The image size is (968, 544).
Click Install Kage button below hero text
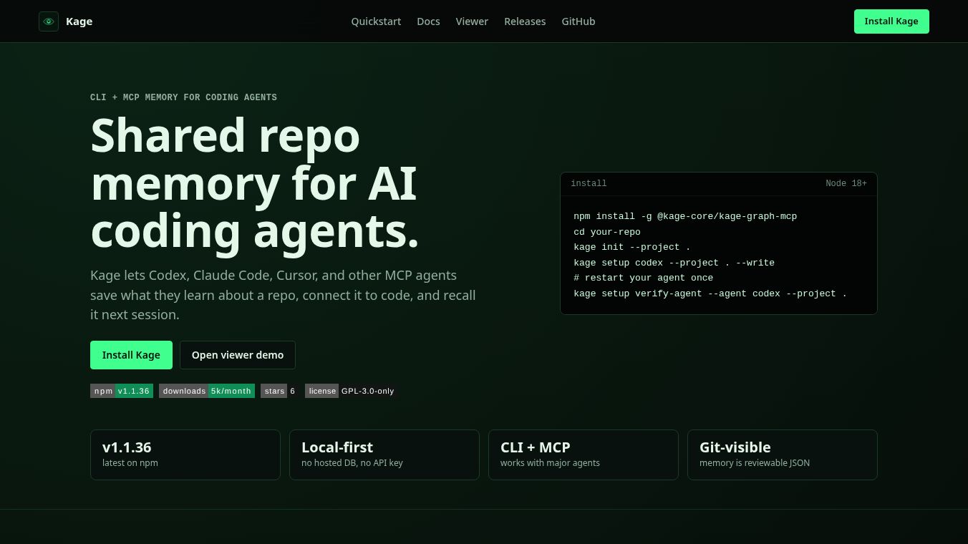click(131, 355)
